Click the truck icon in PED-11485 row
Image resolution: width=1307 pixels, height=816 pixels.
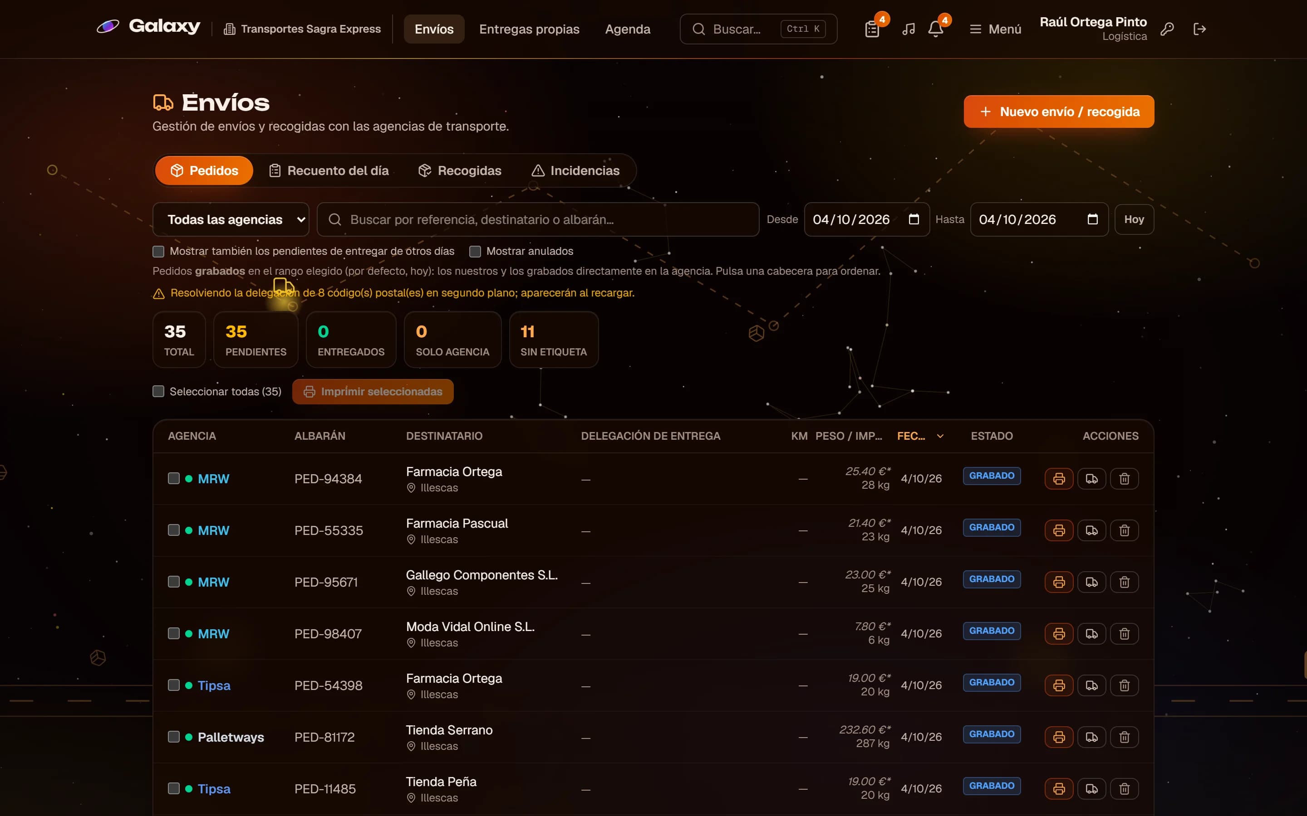click(x=1091, y=789)
